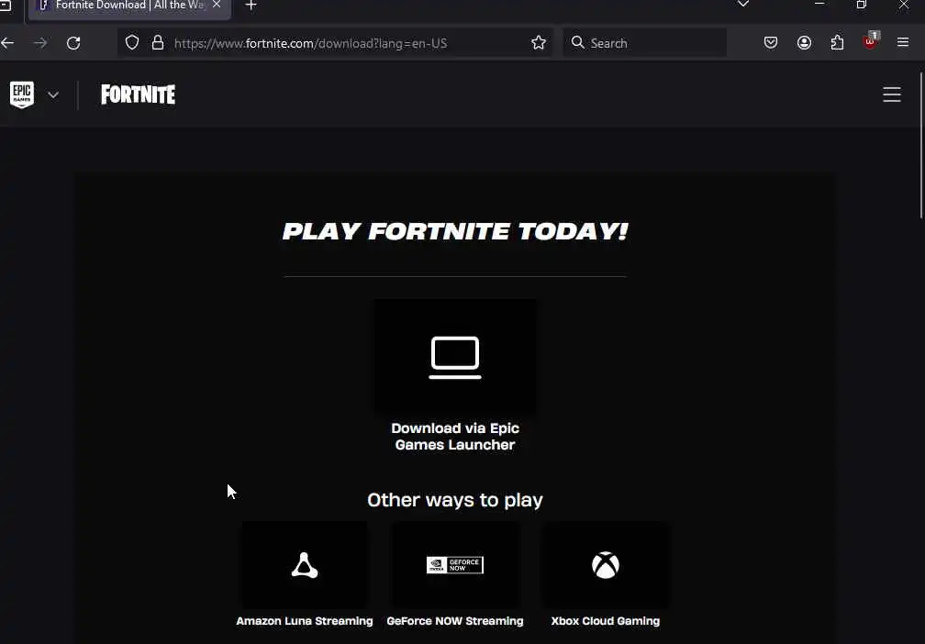Click the search magnifier icon
Image resolution: width=925 pixels, height=644 pixels.
(x=577, y=42)
